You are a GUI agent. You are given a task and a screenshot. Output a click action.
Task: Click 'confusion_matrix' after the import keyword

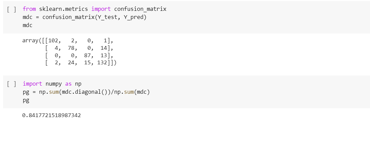tap(140, 9)
